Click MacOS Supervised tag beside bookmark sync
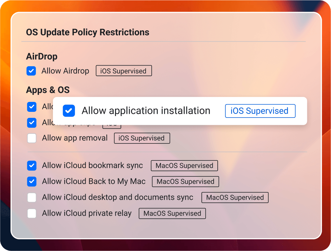This screenshot has width=331, height=251. point(184,166)
